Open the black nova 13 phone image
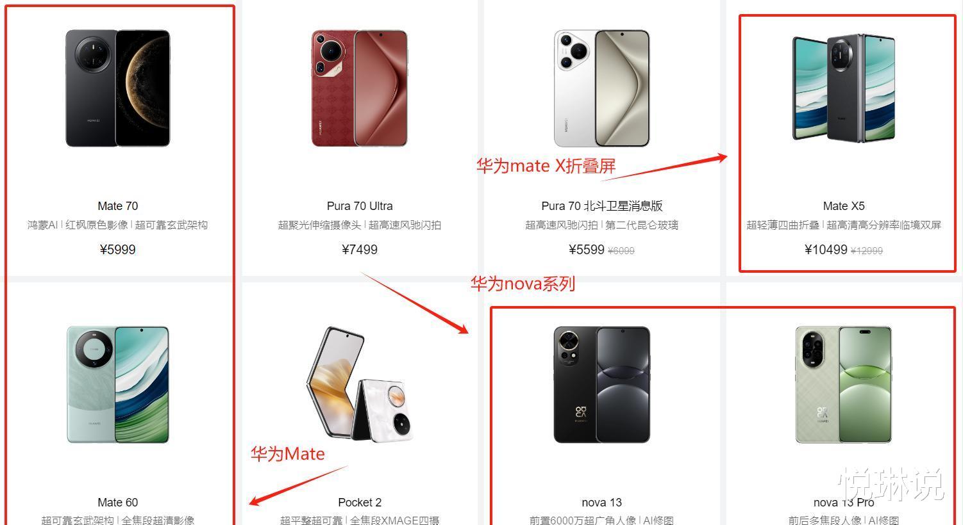963x525 pixels. point(602,385)
